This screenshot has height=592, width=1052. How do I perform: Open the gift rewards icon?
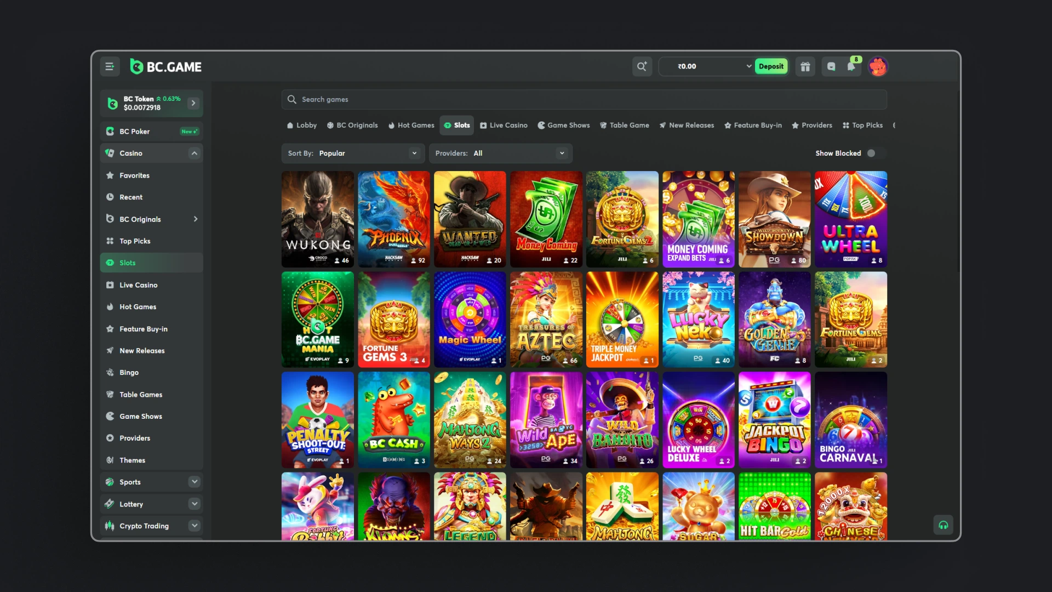tap(805, 66)
